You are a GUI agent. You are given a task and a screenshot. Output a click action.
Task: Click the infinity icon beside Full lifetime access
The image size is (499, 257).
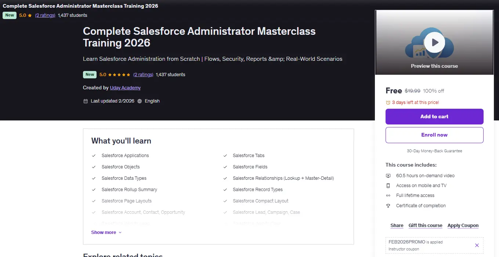[x=388, y=195]
